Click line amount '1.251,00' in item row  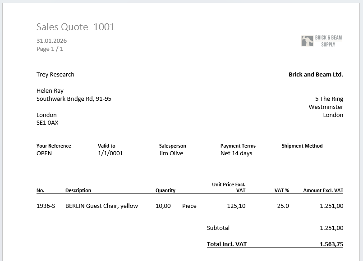331,206
